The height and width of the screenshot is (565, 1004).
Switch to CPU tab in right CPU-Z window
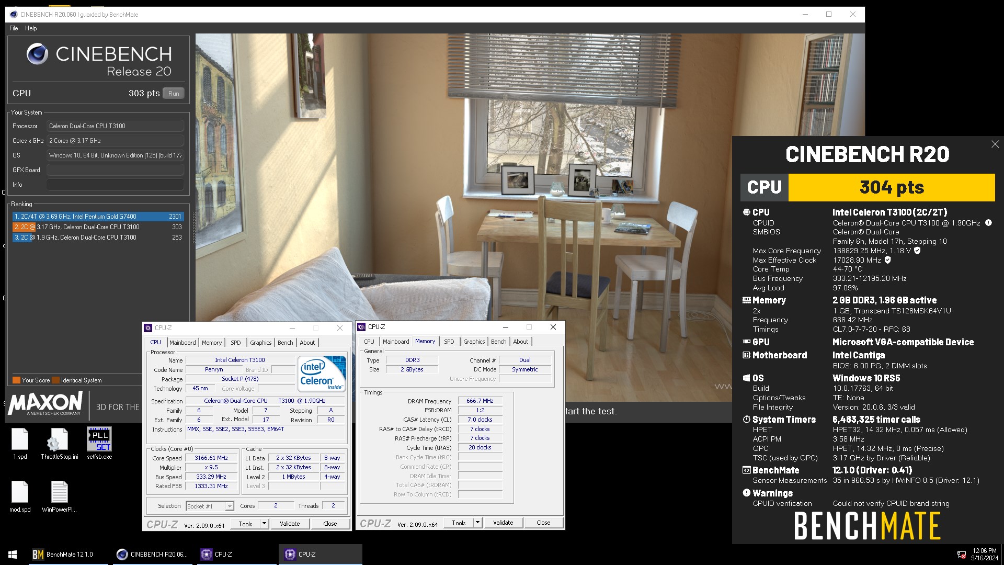point(369,342)
